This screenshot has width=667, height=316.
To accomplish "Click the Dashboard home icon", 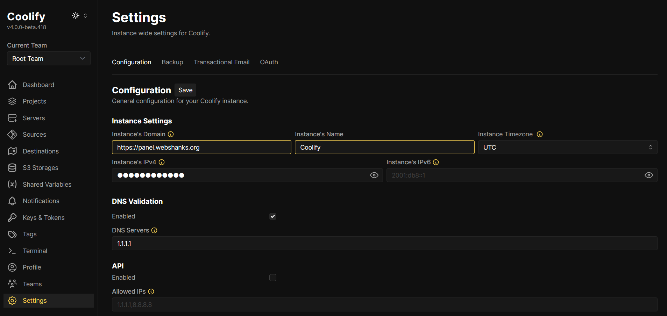I will click(x=12, y=85).
